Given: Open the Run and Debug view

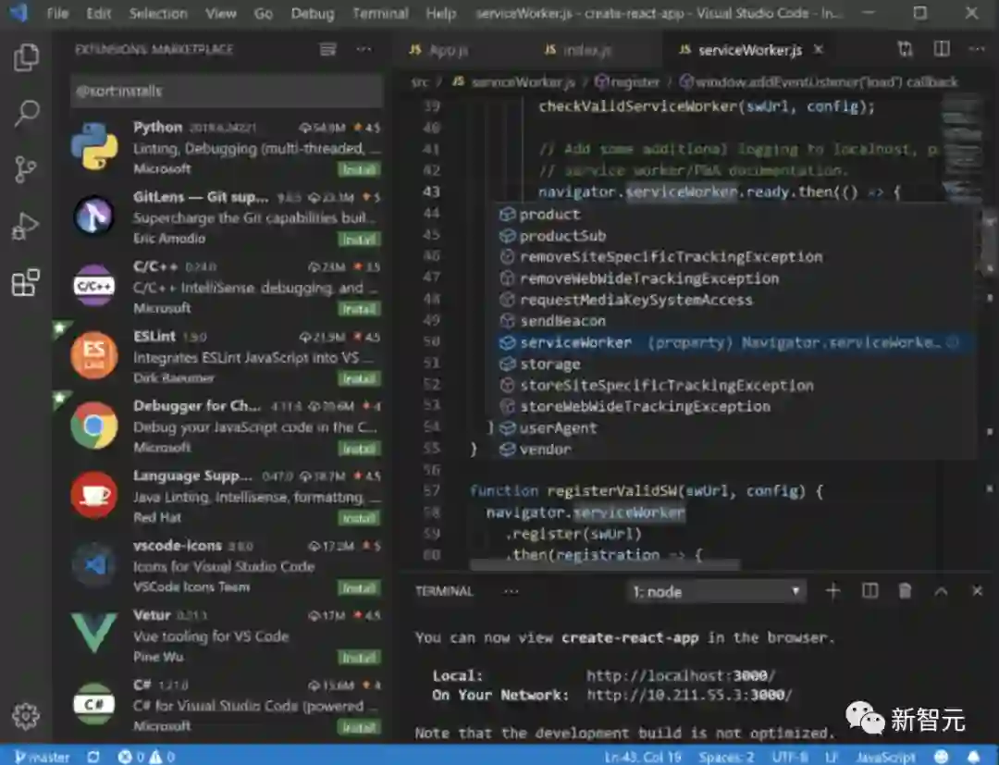Looking at the screenshot, I should click(26, 226).
